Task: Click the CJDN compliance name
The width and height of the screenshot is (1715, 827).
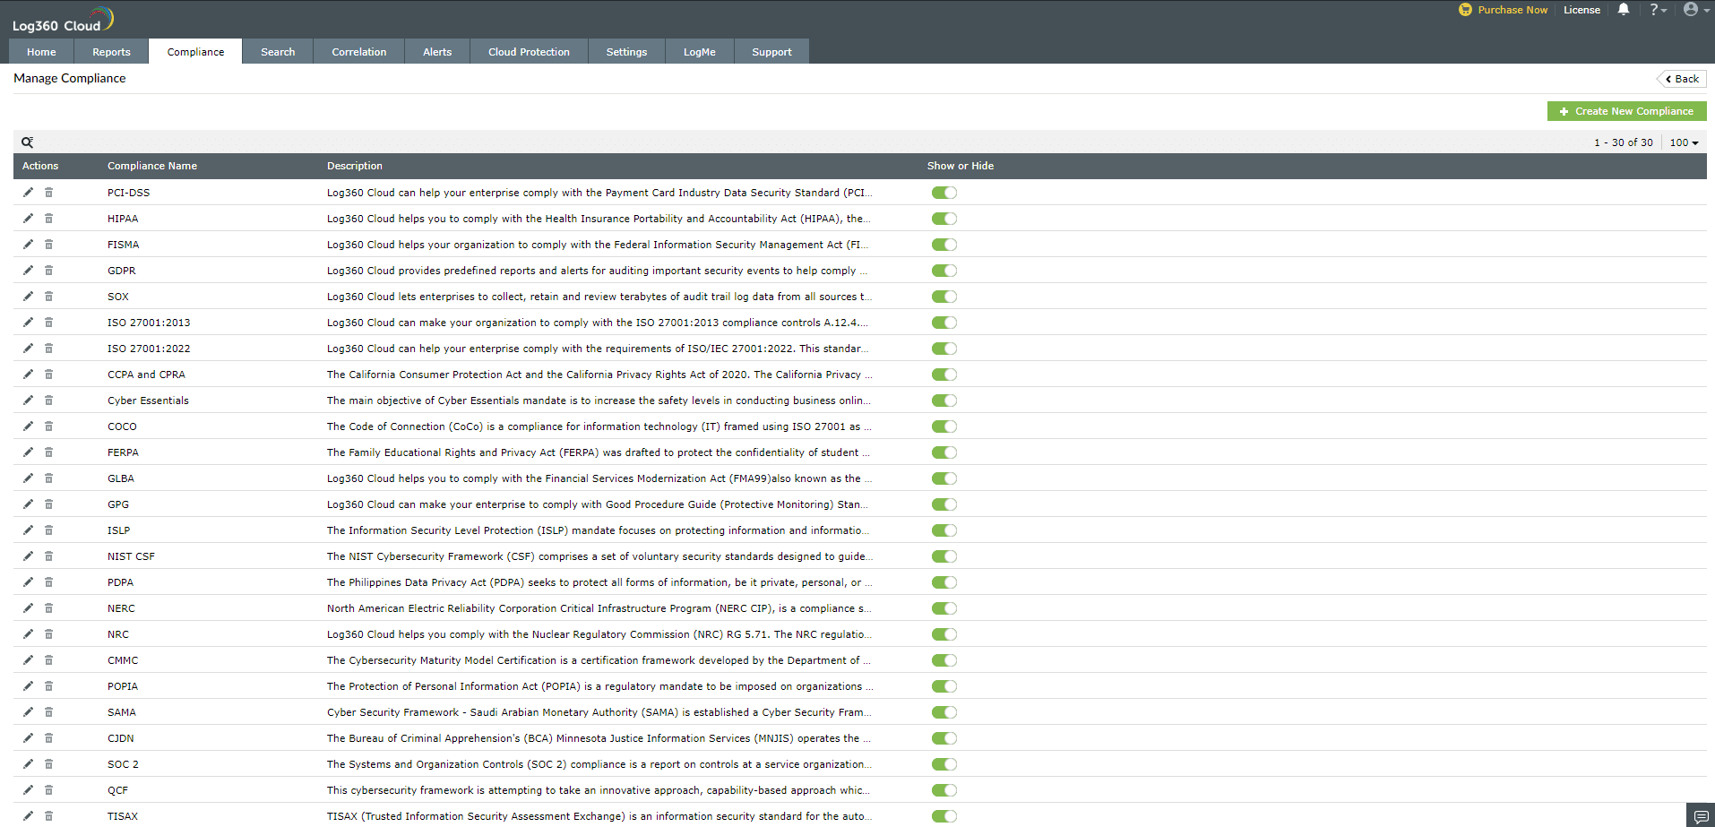Action: (121, 738)
